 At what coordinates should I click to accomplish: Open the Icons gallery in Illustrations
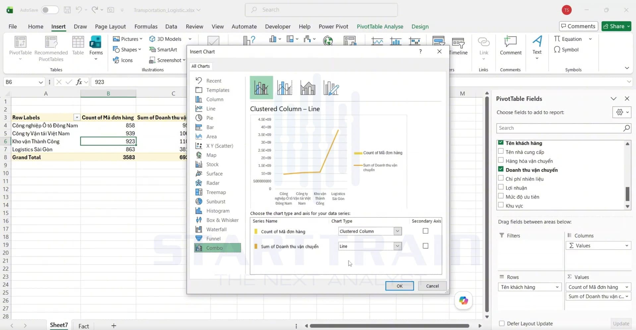pyautogui.click(x=123, y=60)
